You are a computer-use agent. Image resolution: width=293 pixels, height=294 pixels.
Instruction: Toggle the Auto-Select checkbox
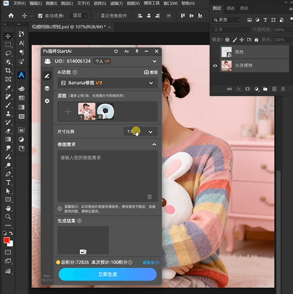point(40,16)
